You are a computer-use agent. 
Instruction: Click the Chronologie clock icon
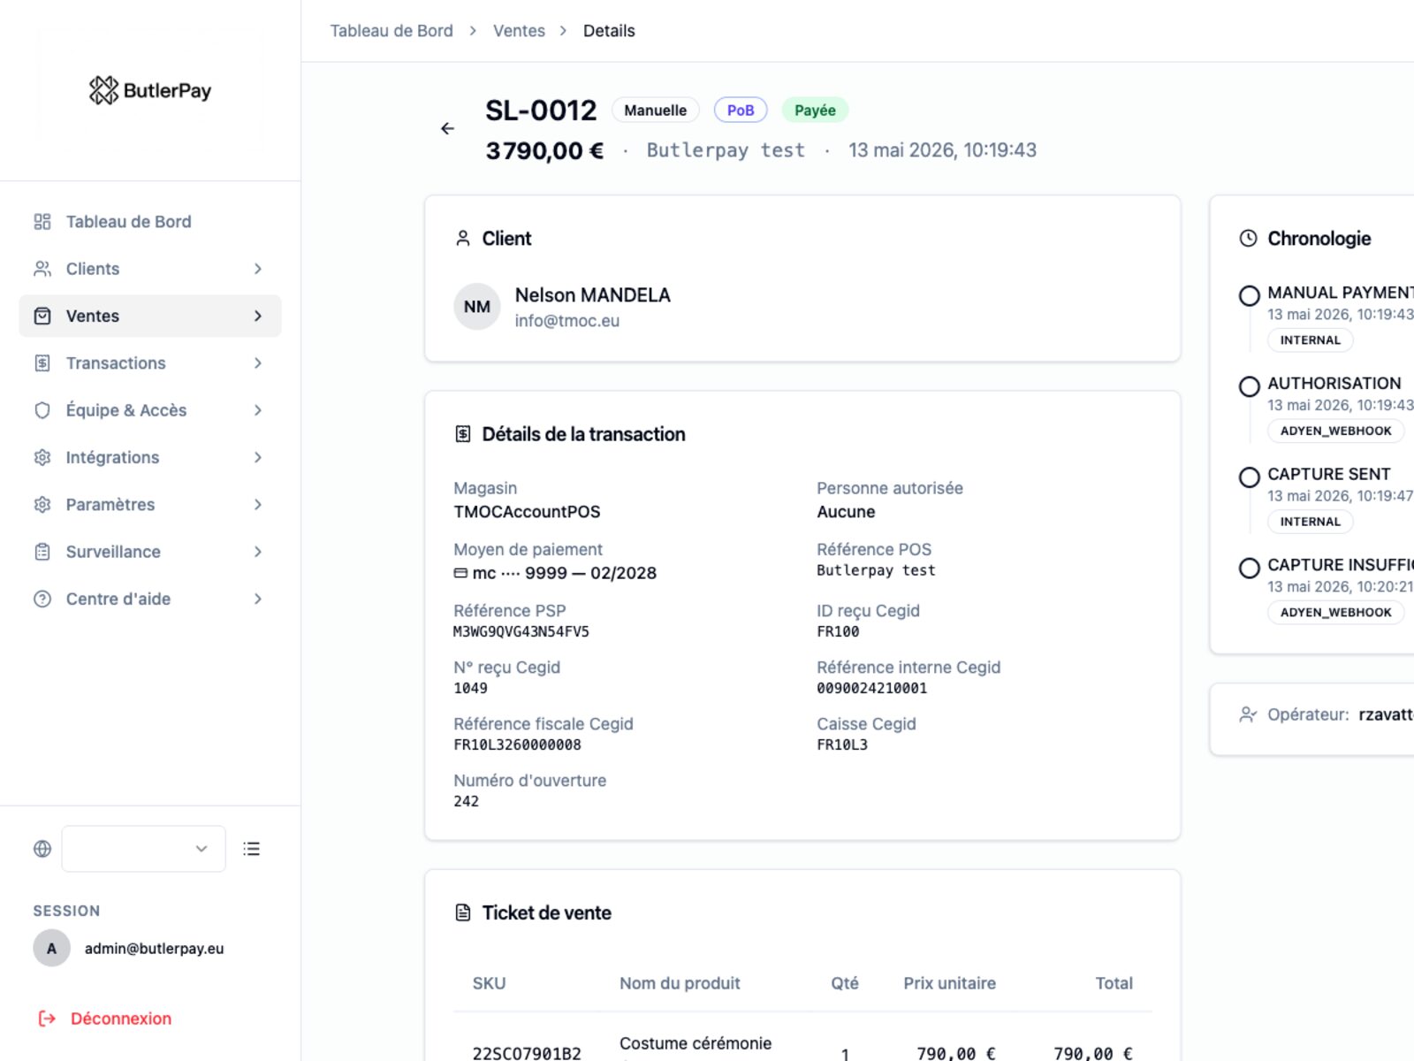(1249, 238)
